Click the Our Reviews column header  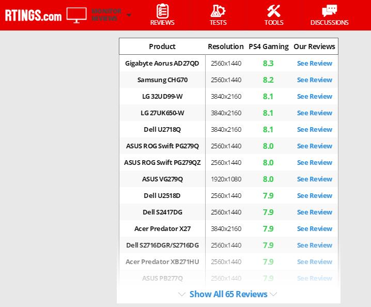pyautogui.click(x=314, y=47)
